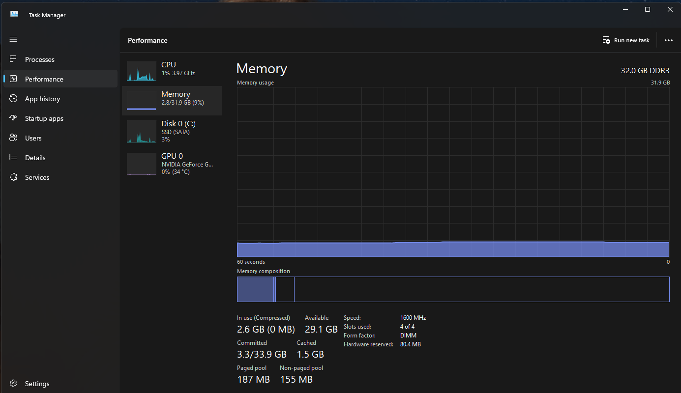
Task: Minimize the Task Manager window
Action: pos(625,9)
